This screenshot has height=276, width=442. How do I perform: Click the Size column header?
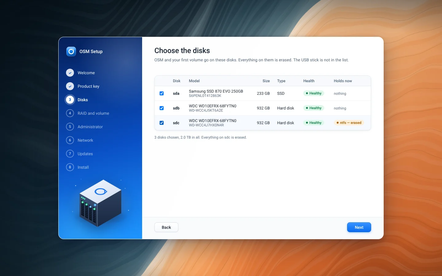[x=266, y=81]
